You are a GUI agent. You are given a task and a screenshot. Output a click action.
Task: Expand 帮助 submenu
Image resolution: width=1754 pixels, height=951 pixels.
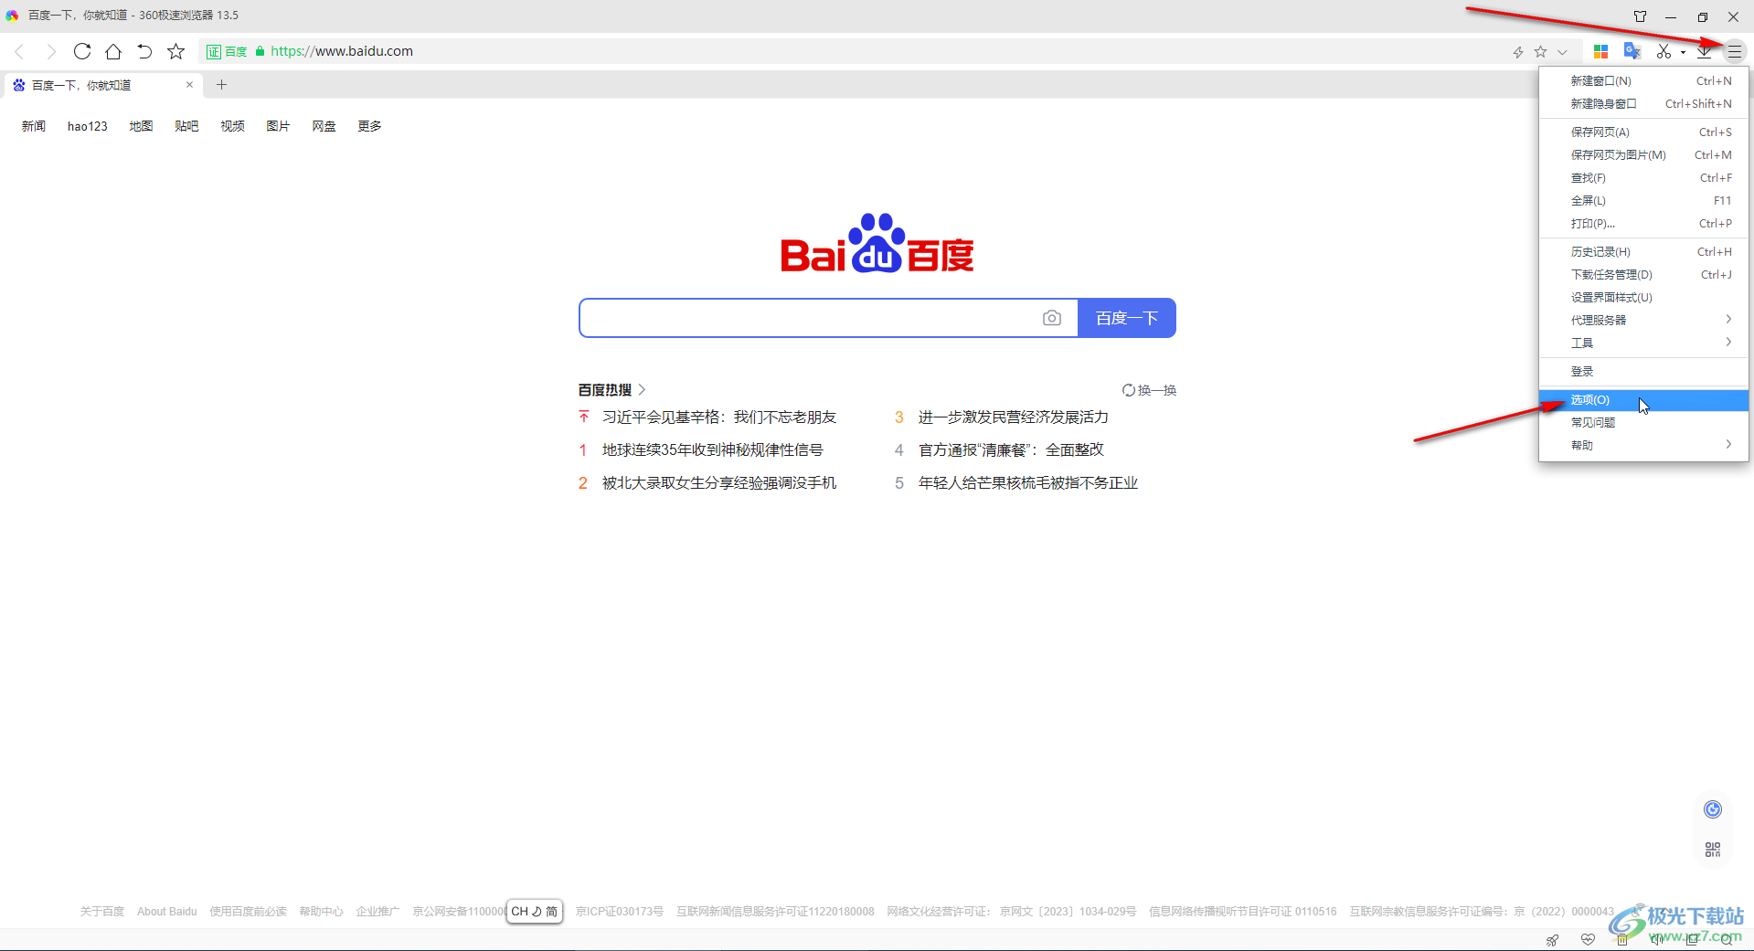pyautogui.click(x=1643, y=446)
